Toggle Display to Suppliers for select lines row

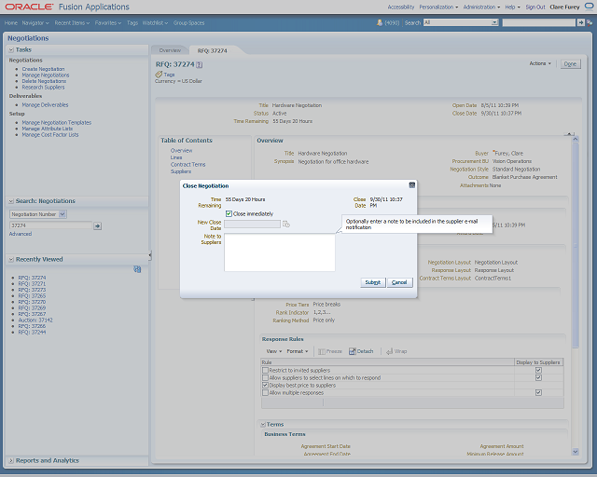pos(538,377)
